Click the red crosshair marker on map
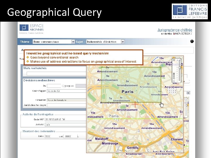Screen dimensions: 211x158 (x=135, y=104)
